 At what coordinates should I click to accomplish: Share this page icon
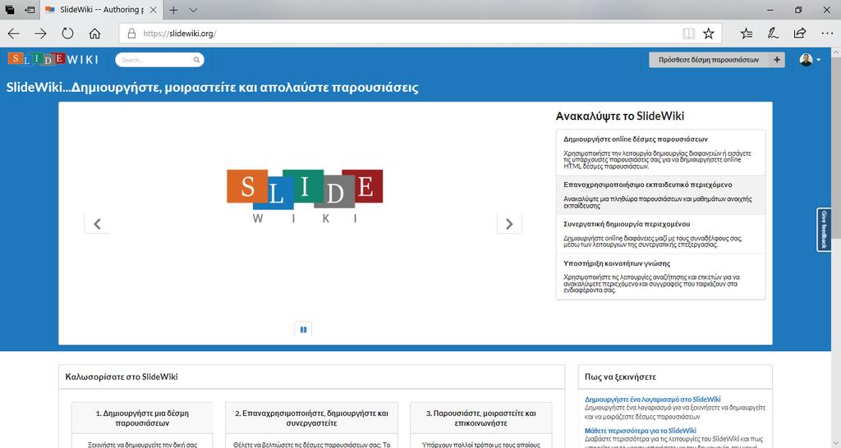(800, 34)
